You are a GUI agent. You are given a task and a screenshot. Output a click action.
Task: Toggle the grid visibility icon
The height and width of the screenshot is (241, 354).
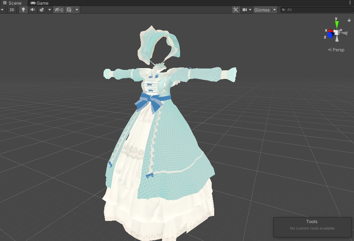(69, 10)
